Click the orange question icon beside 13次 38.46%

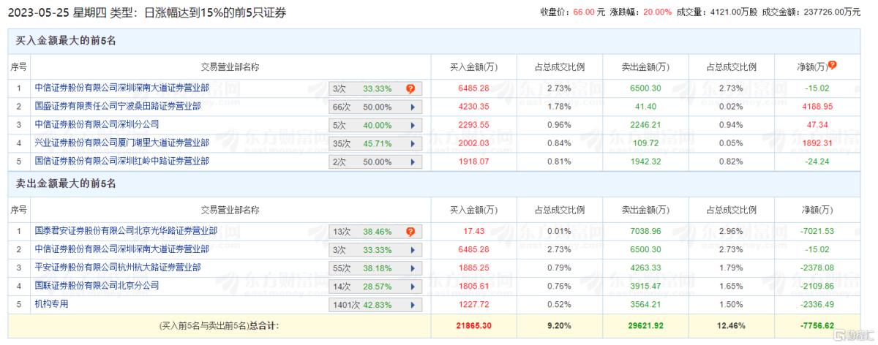click(410, 232)
